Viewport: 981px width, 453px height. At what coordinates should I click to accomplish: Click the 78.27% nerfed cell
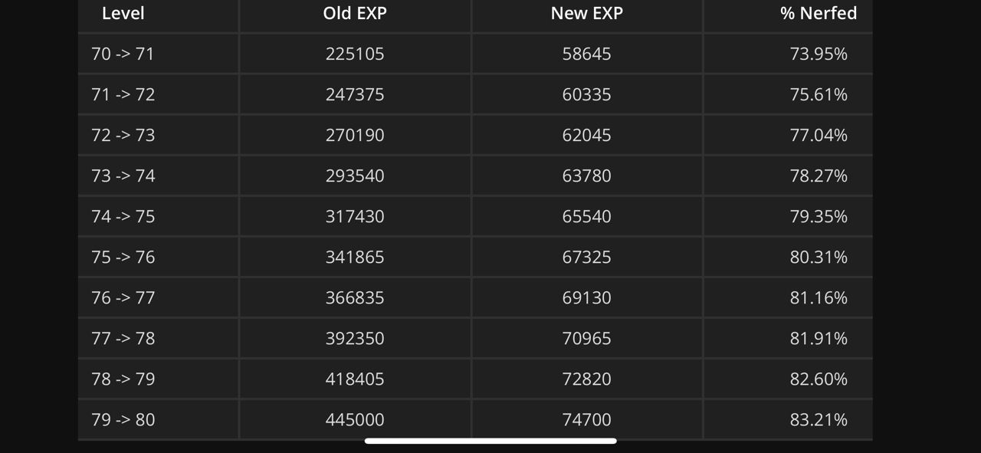coord(818,176)
